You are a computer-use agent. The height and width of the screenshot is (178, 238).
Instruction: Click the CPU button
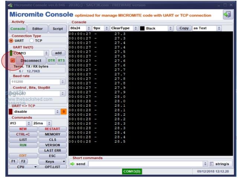click(21, 167)
